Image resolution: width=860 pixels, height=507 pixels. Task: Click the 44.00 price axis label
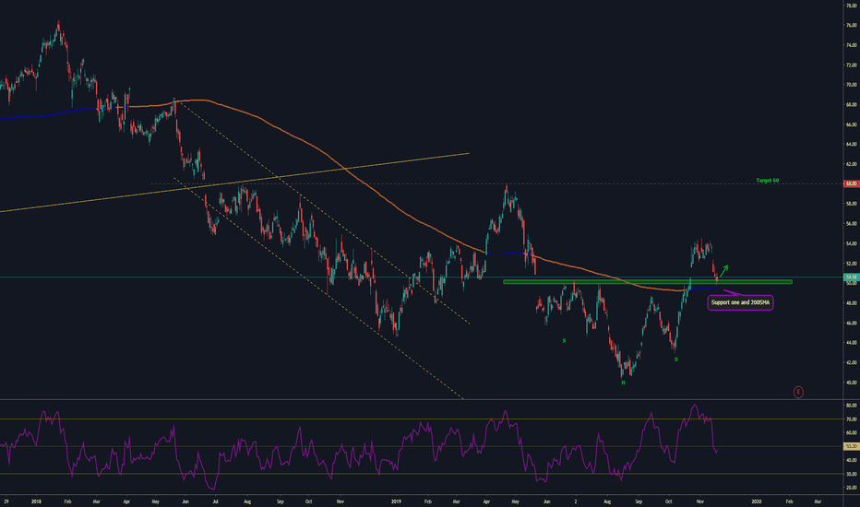(x=851, y=343)
